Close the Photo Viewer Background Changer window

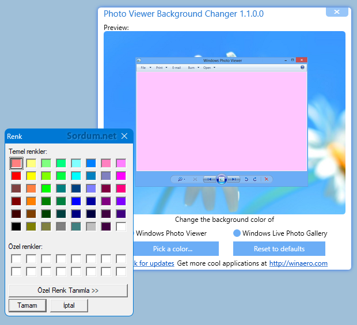pyautogui.click(x=337, y=12)
